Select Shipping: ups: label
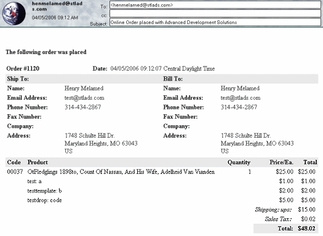This screenshot has width=323, height=236. 273,210
